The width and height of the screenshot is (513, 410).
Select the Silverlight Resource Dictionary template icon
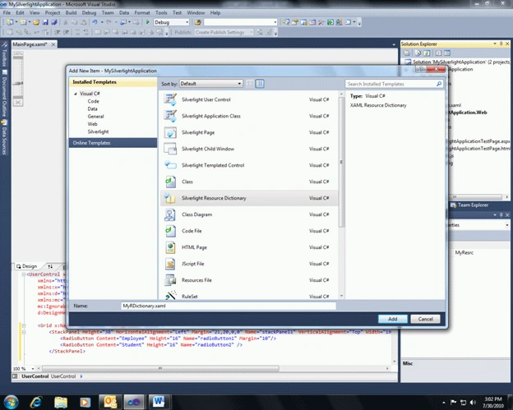(x=170, y=198)
